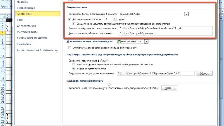This screenshot has width=224, height=126.
Task: Click row header 27 in the Excel sheet
Action: click(x=3, y=115)
